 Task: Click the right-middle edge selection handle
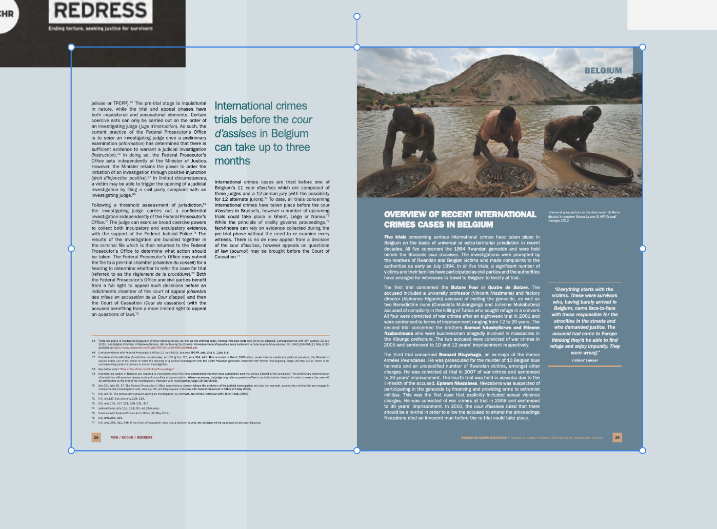pyautogui.click(x=643, y=249)
